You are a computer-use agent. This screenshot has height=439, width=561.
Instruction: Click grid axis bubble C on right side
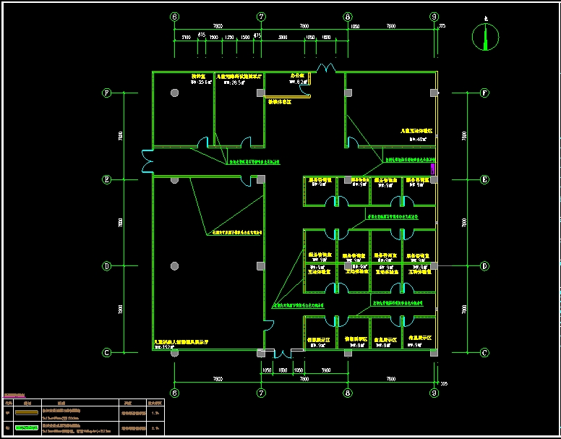(484, 353)
